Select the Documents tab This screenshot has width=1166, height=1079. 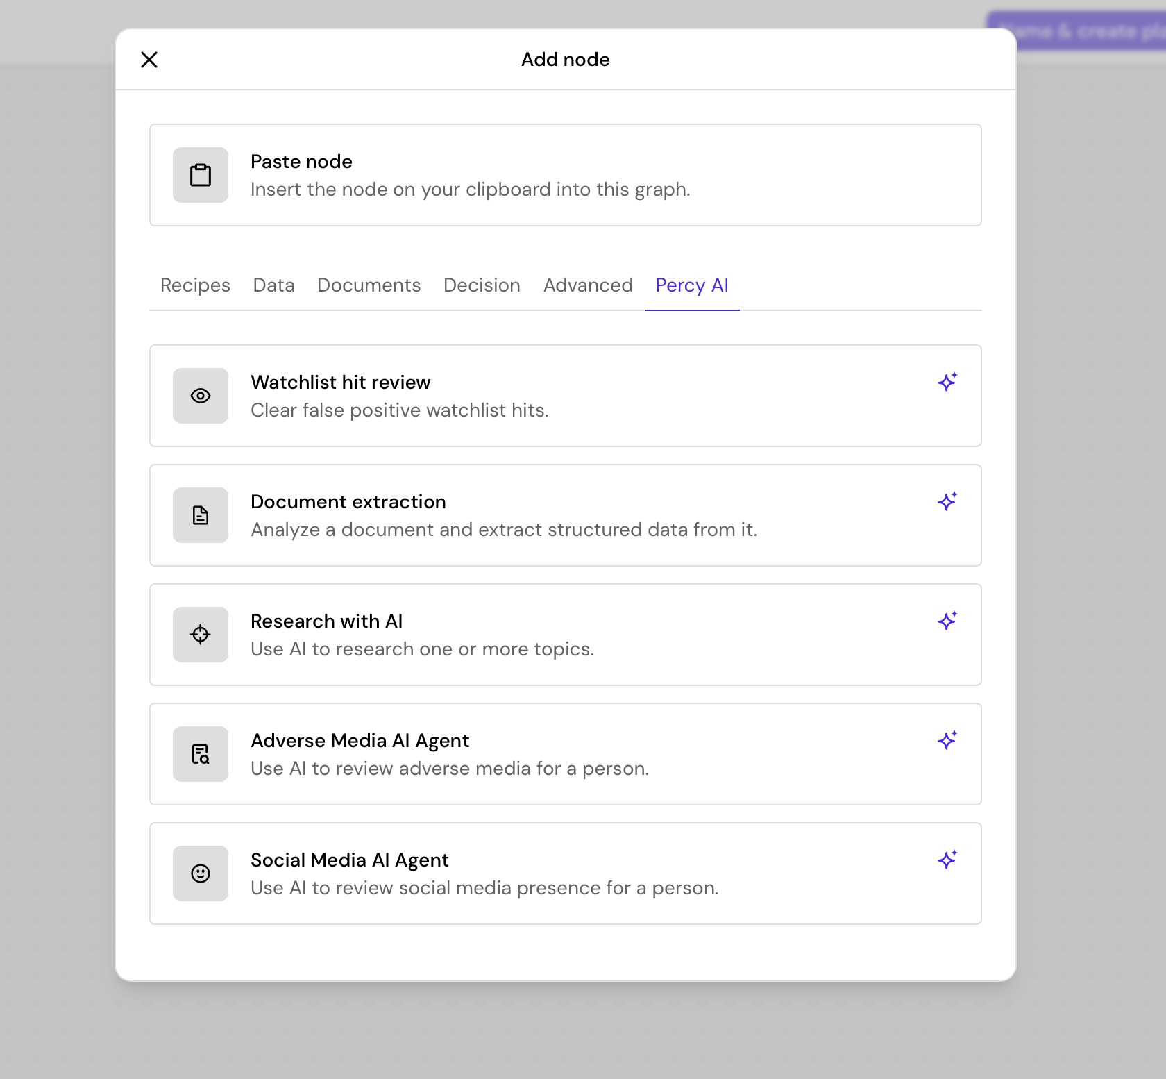tap(369, 285)
